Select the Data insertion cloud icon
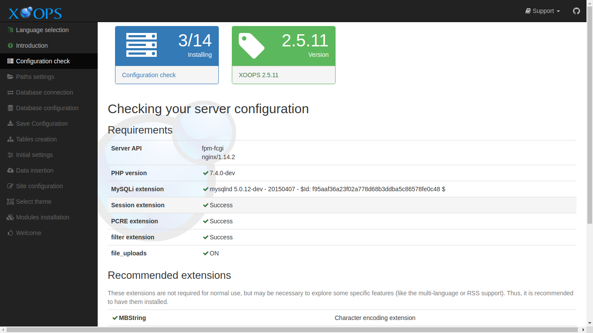Screen dimensions: 593x333 tap(10, 170)
